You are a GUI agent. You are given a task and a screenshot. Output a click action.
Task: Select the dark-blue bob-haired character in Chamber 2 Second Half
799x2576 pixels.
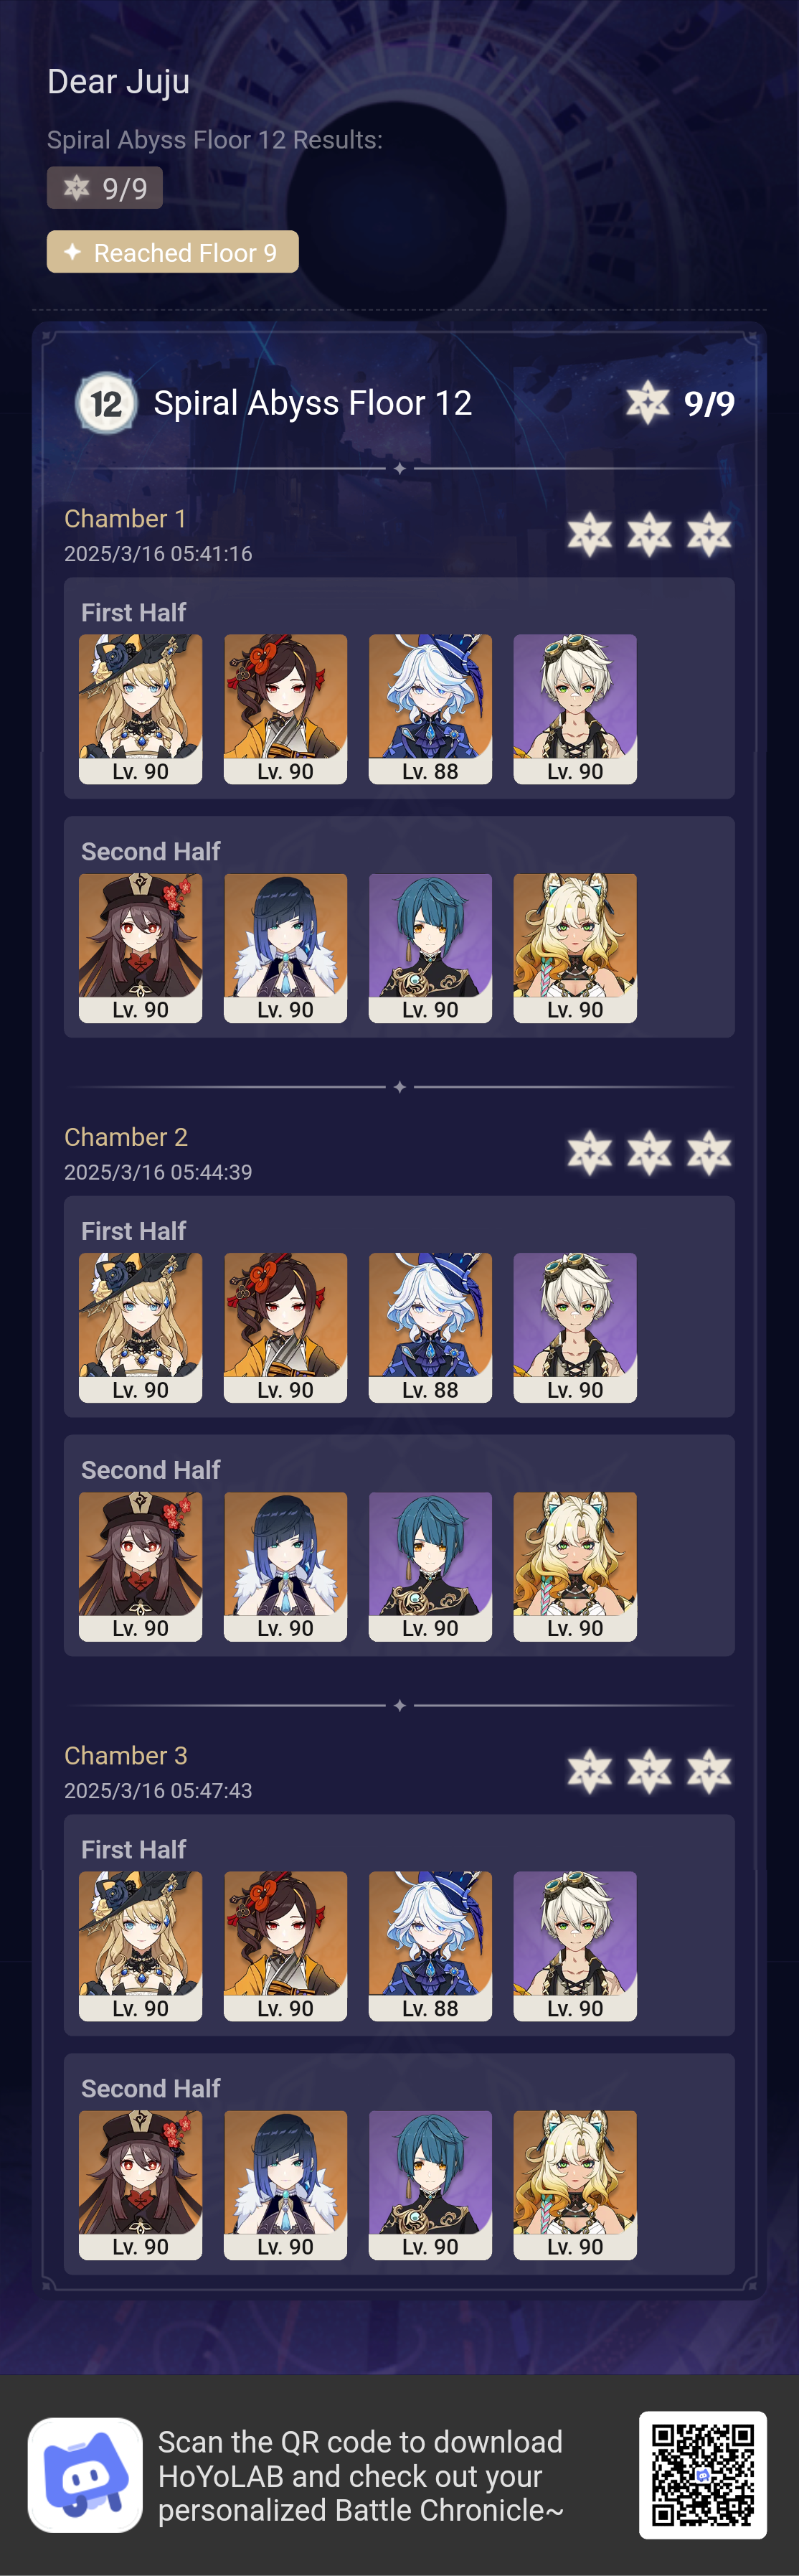[x=286, y=1567]
